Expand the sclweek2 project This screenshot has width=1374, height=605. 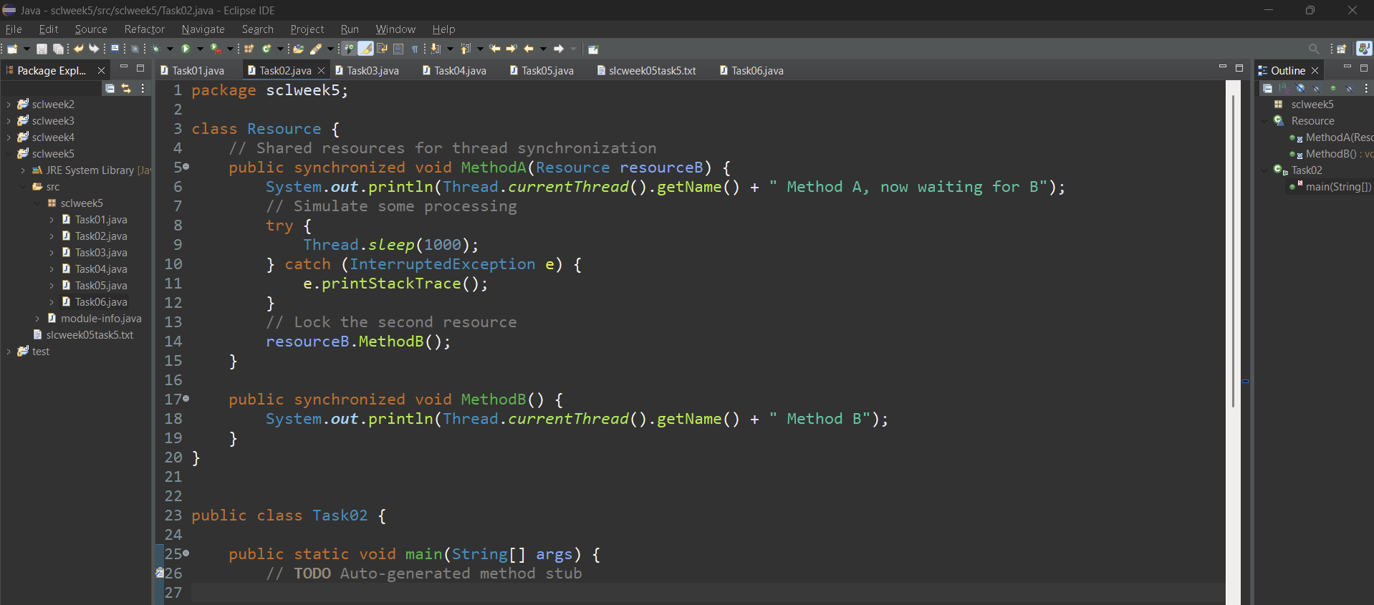9,105
